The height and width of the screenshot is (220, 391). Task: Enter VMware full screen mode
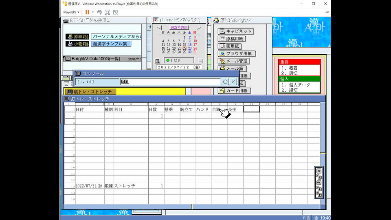click(107, 12)
